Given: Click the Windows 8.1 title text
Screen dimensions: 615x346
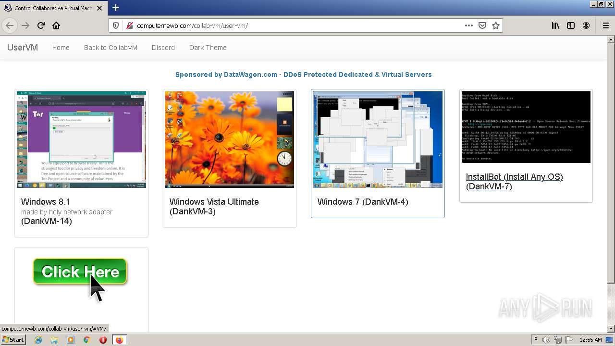Looking at the screenshot, I should pyautogui.click(x=46, y=202).
